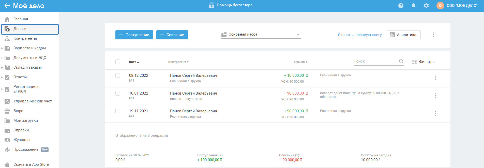The image size is (484, 168).
Task: Go to Контрагенты in the sidebar
Action: click(x=25, y=38)
